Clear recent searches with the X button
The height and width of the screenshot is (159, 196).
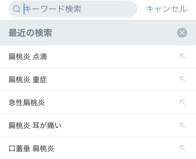coord(182,33)
